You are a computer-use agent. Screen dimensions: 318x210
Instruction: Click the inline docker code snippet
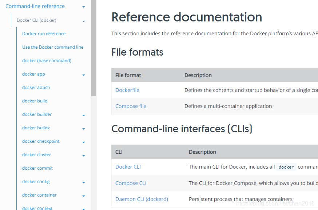286,167
